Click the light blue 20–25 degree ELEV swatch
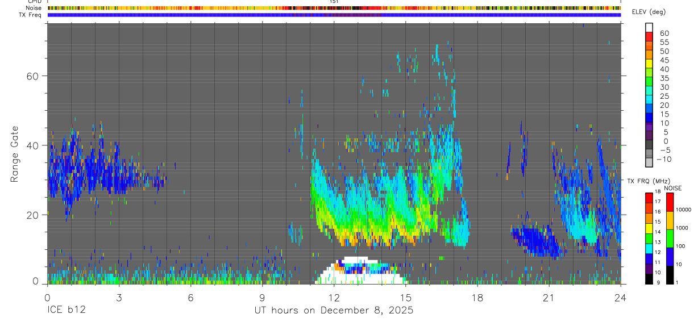This screenshot has height=322, width=698. (x=649, y=101)
